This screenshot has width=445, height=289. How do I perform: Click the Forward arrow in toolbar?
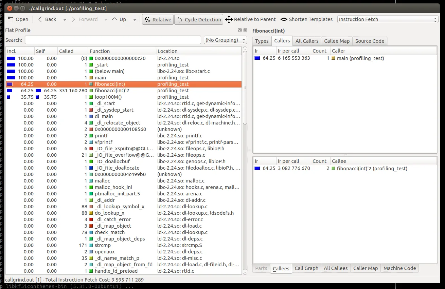pyautogui.click(x=73, y=19)
